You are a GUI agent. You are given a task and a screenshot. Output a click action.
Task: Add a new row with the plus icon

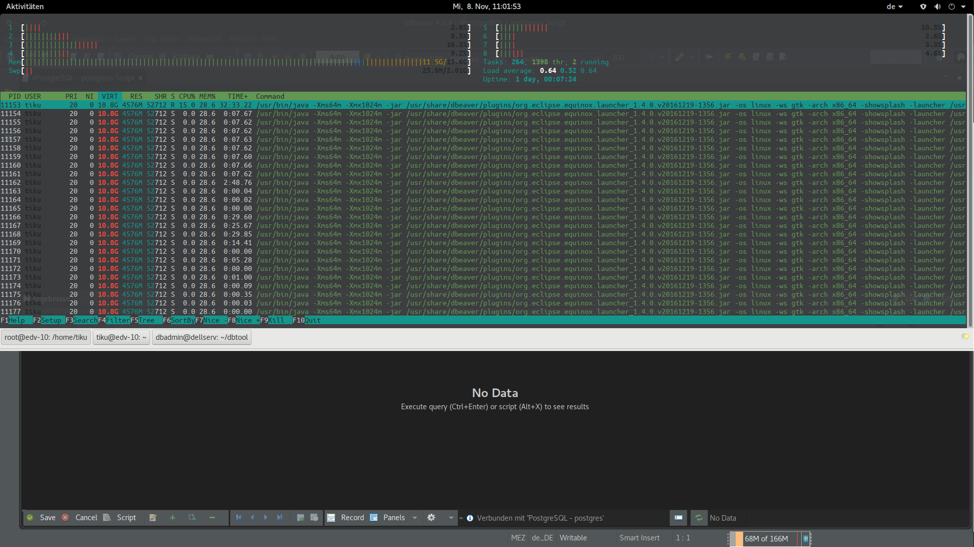click(x=172, y=518)
